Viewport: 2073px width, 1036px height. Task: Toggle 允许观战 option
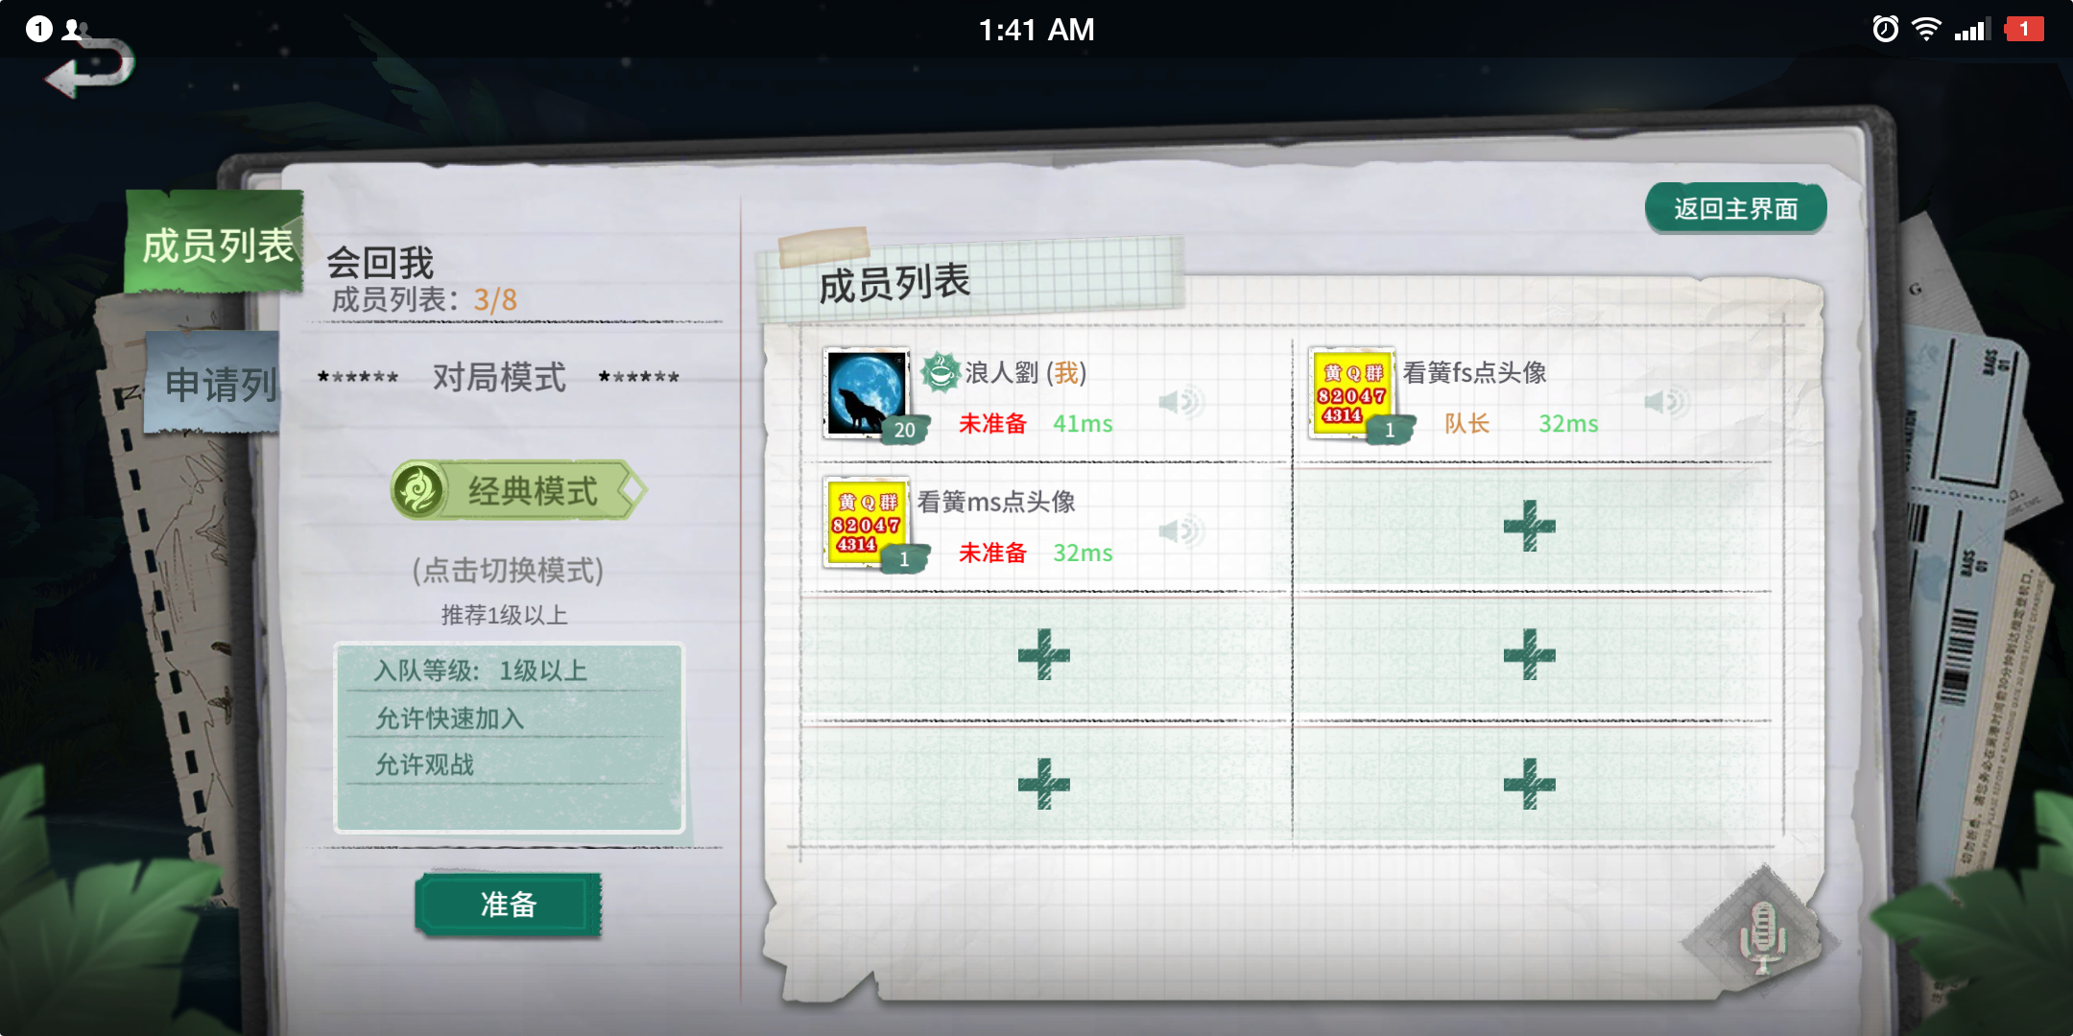[x=424, y=765]
